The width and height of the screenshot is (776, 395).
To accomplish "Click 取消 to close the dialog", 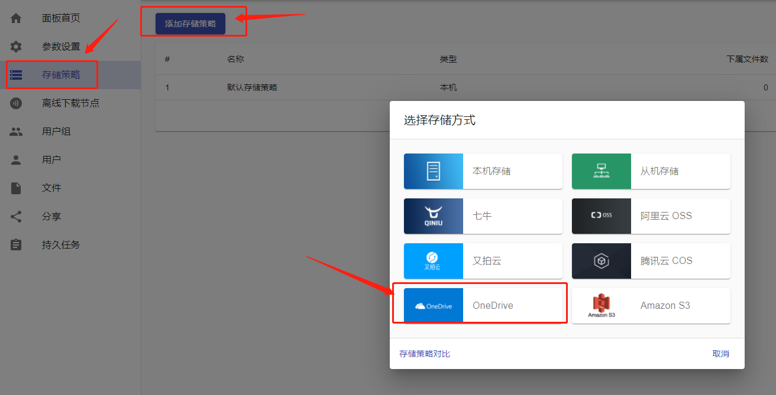I will pos(721,354).
